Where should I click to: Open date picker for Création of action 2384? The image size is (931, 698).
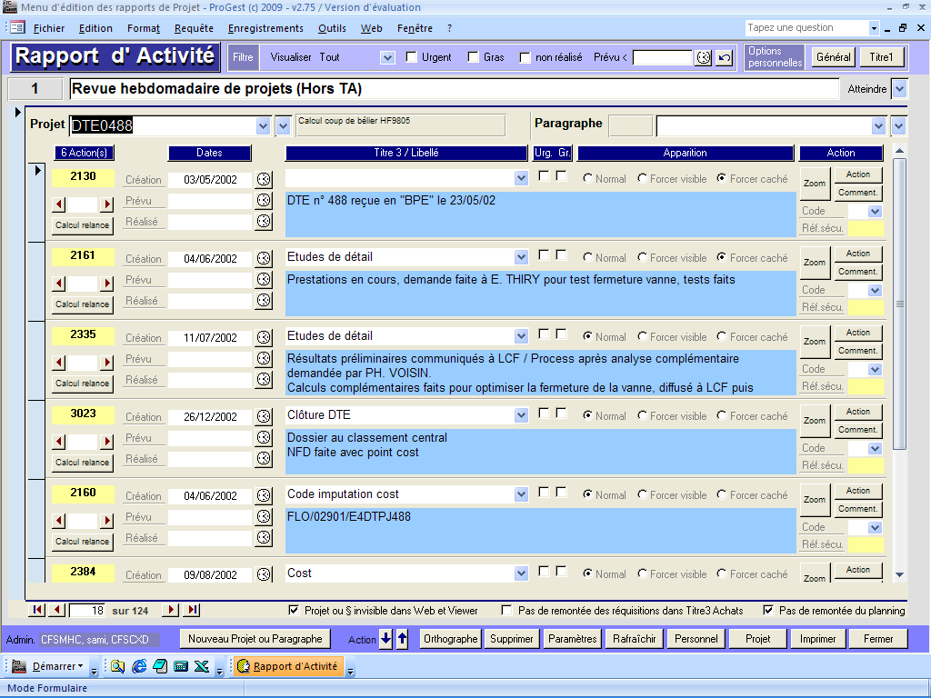coord(264,574)
